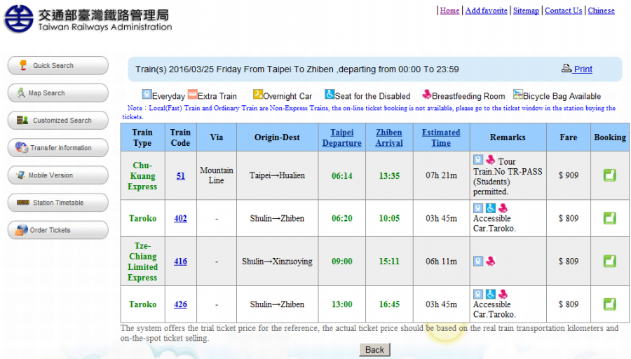The width and height of the screenshot is (631, 359).
Task: Click the Taiwan Railways Administration logo
Action: click(x=88, y=19)
